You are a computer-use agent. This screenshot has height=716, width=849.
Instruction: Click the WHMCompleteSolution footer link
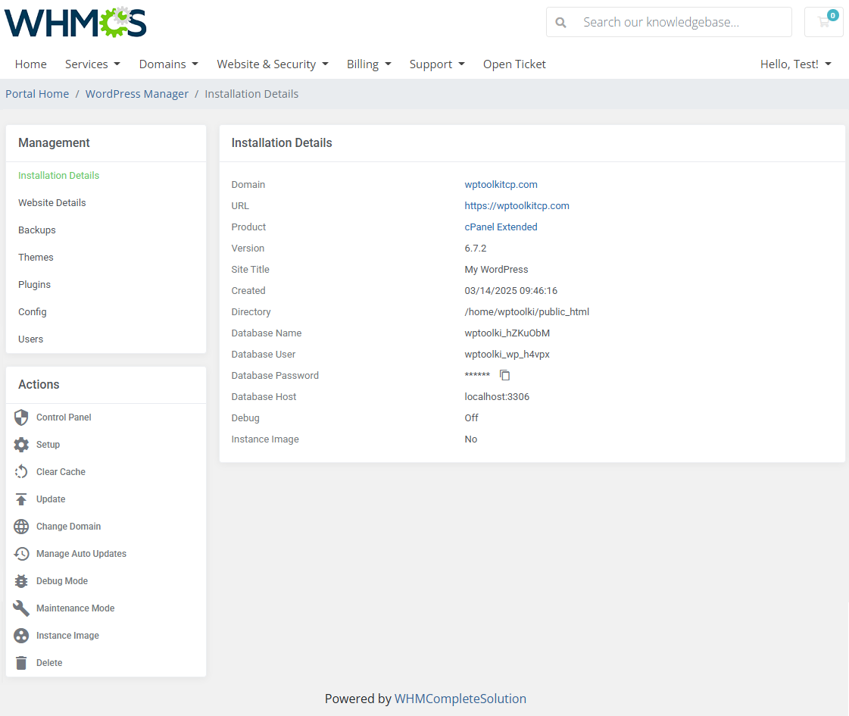click(x=460, y=699)
